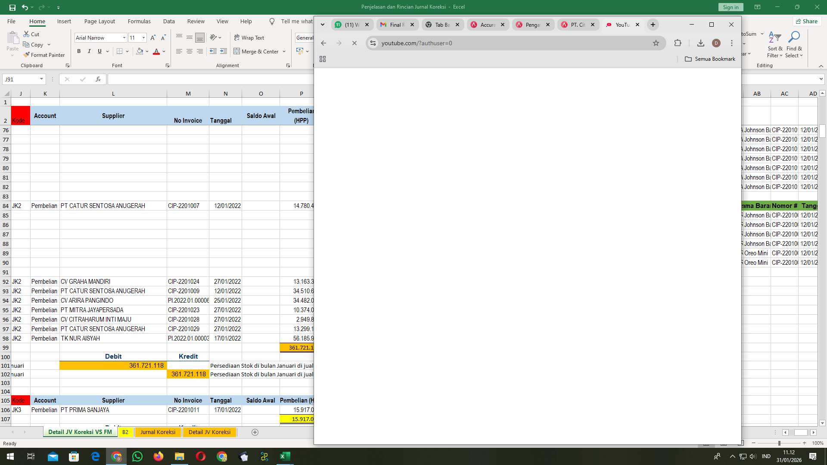827x465 pixels.
Task: Open the Wrap Text option
Action: click(249, 37)
